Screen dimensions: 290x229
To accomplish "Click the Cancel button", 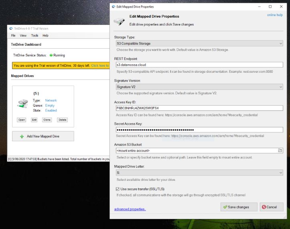I will 272,207.
